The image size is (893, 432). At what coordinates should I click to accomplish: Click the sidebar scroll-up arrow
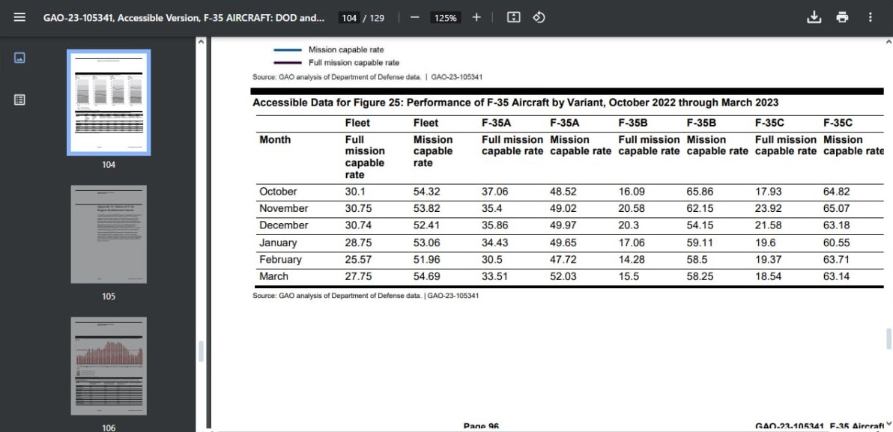tap(201, 41)
